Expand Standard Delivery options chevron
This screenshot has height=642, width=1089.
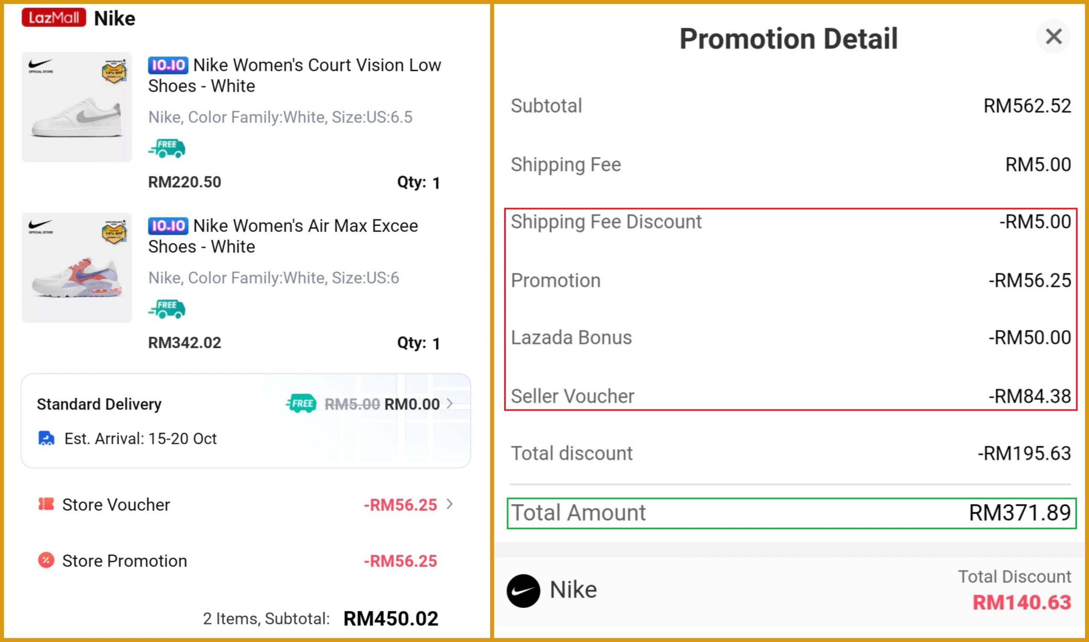(x=450, y=403)
